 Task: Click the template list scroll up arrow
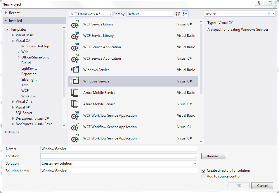tap(201, 21)
